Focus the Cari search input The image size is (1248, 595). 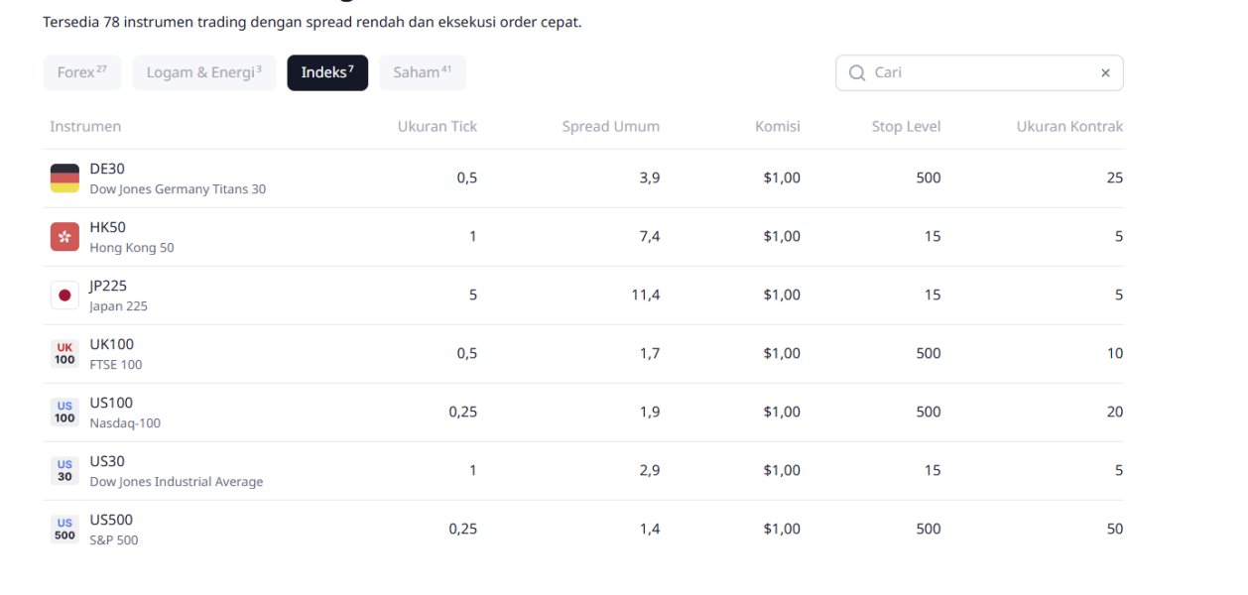coord(982,73)
